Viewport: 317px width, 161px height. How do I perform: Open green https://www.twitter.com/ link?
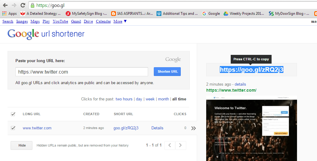pyautogui.click(x=231, y=90)
